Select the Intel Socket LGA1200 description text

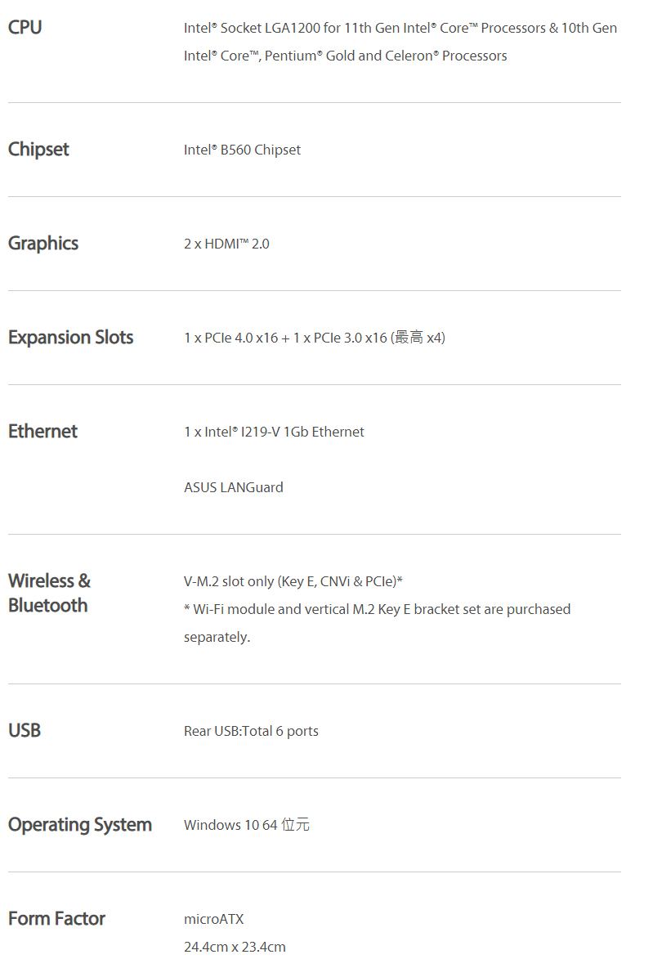[400, 42]
